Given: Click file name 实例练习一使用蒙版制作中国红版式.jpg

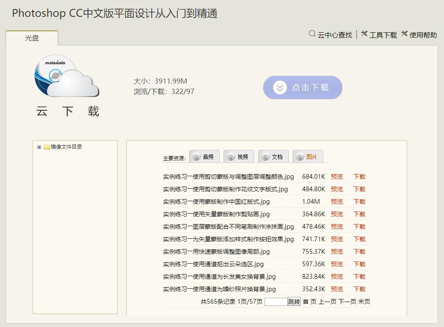Looking at the screenshot, I should click(x=216, y=202).
